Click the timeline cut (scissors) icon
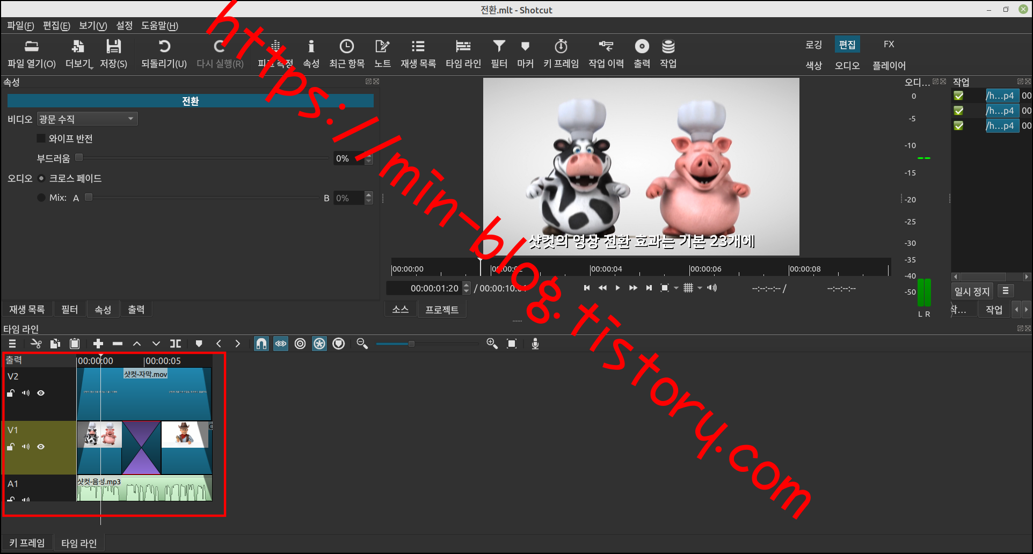The image size is (1033, 554). [x=36, y=344]
